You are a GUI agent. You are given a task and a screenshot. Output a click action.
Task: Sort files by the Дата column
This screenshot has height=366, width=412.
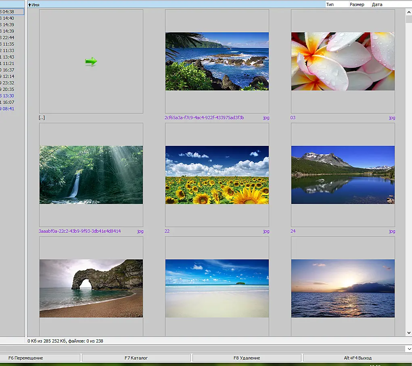391,4
